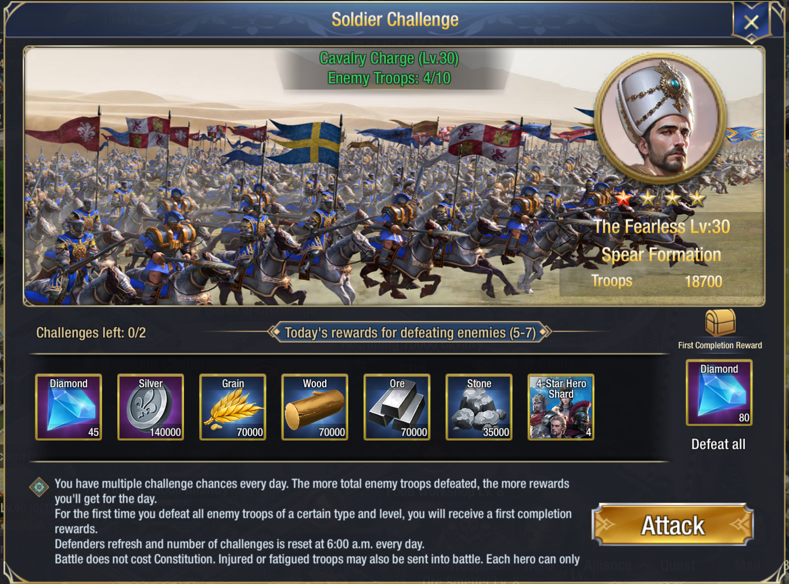Click the Ore 70000 reward icon

tap(397, 407)
